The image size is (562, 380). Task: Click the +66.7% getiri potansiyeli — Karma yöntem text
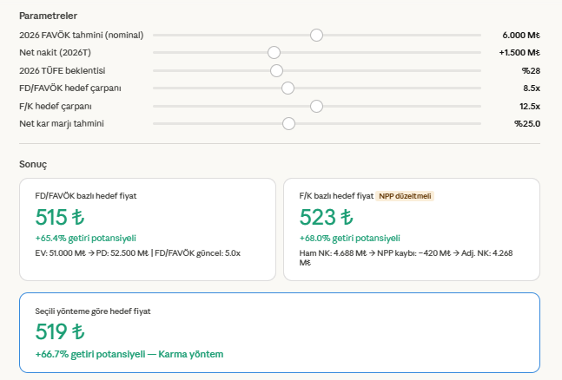(x=129, y=354)
